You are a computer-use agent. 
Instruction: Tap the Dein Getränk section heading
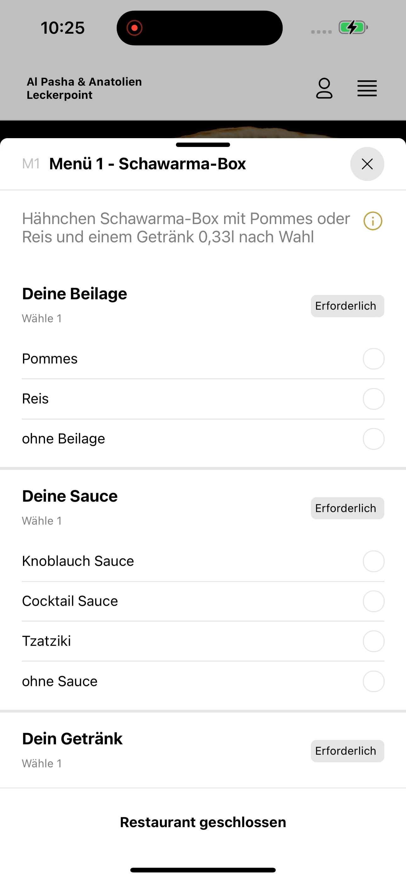(x=72, y=739)
